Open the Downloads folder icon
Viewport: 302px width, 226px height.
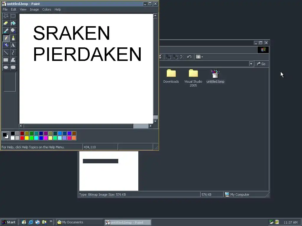tap(171, 73)
